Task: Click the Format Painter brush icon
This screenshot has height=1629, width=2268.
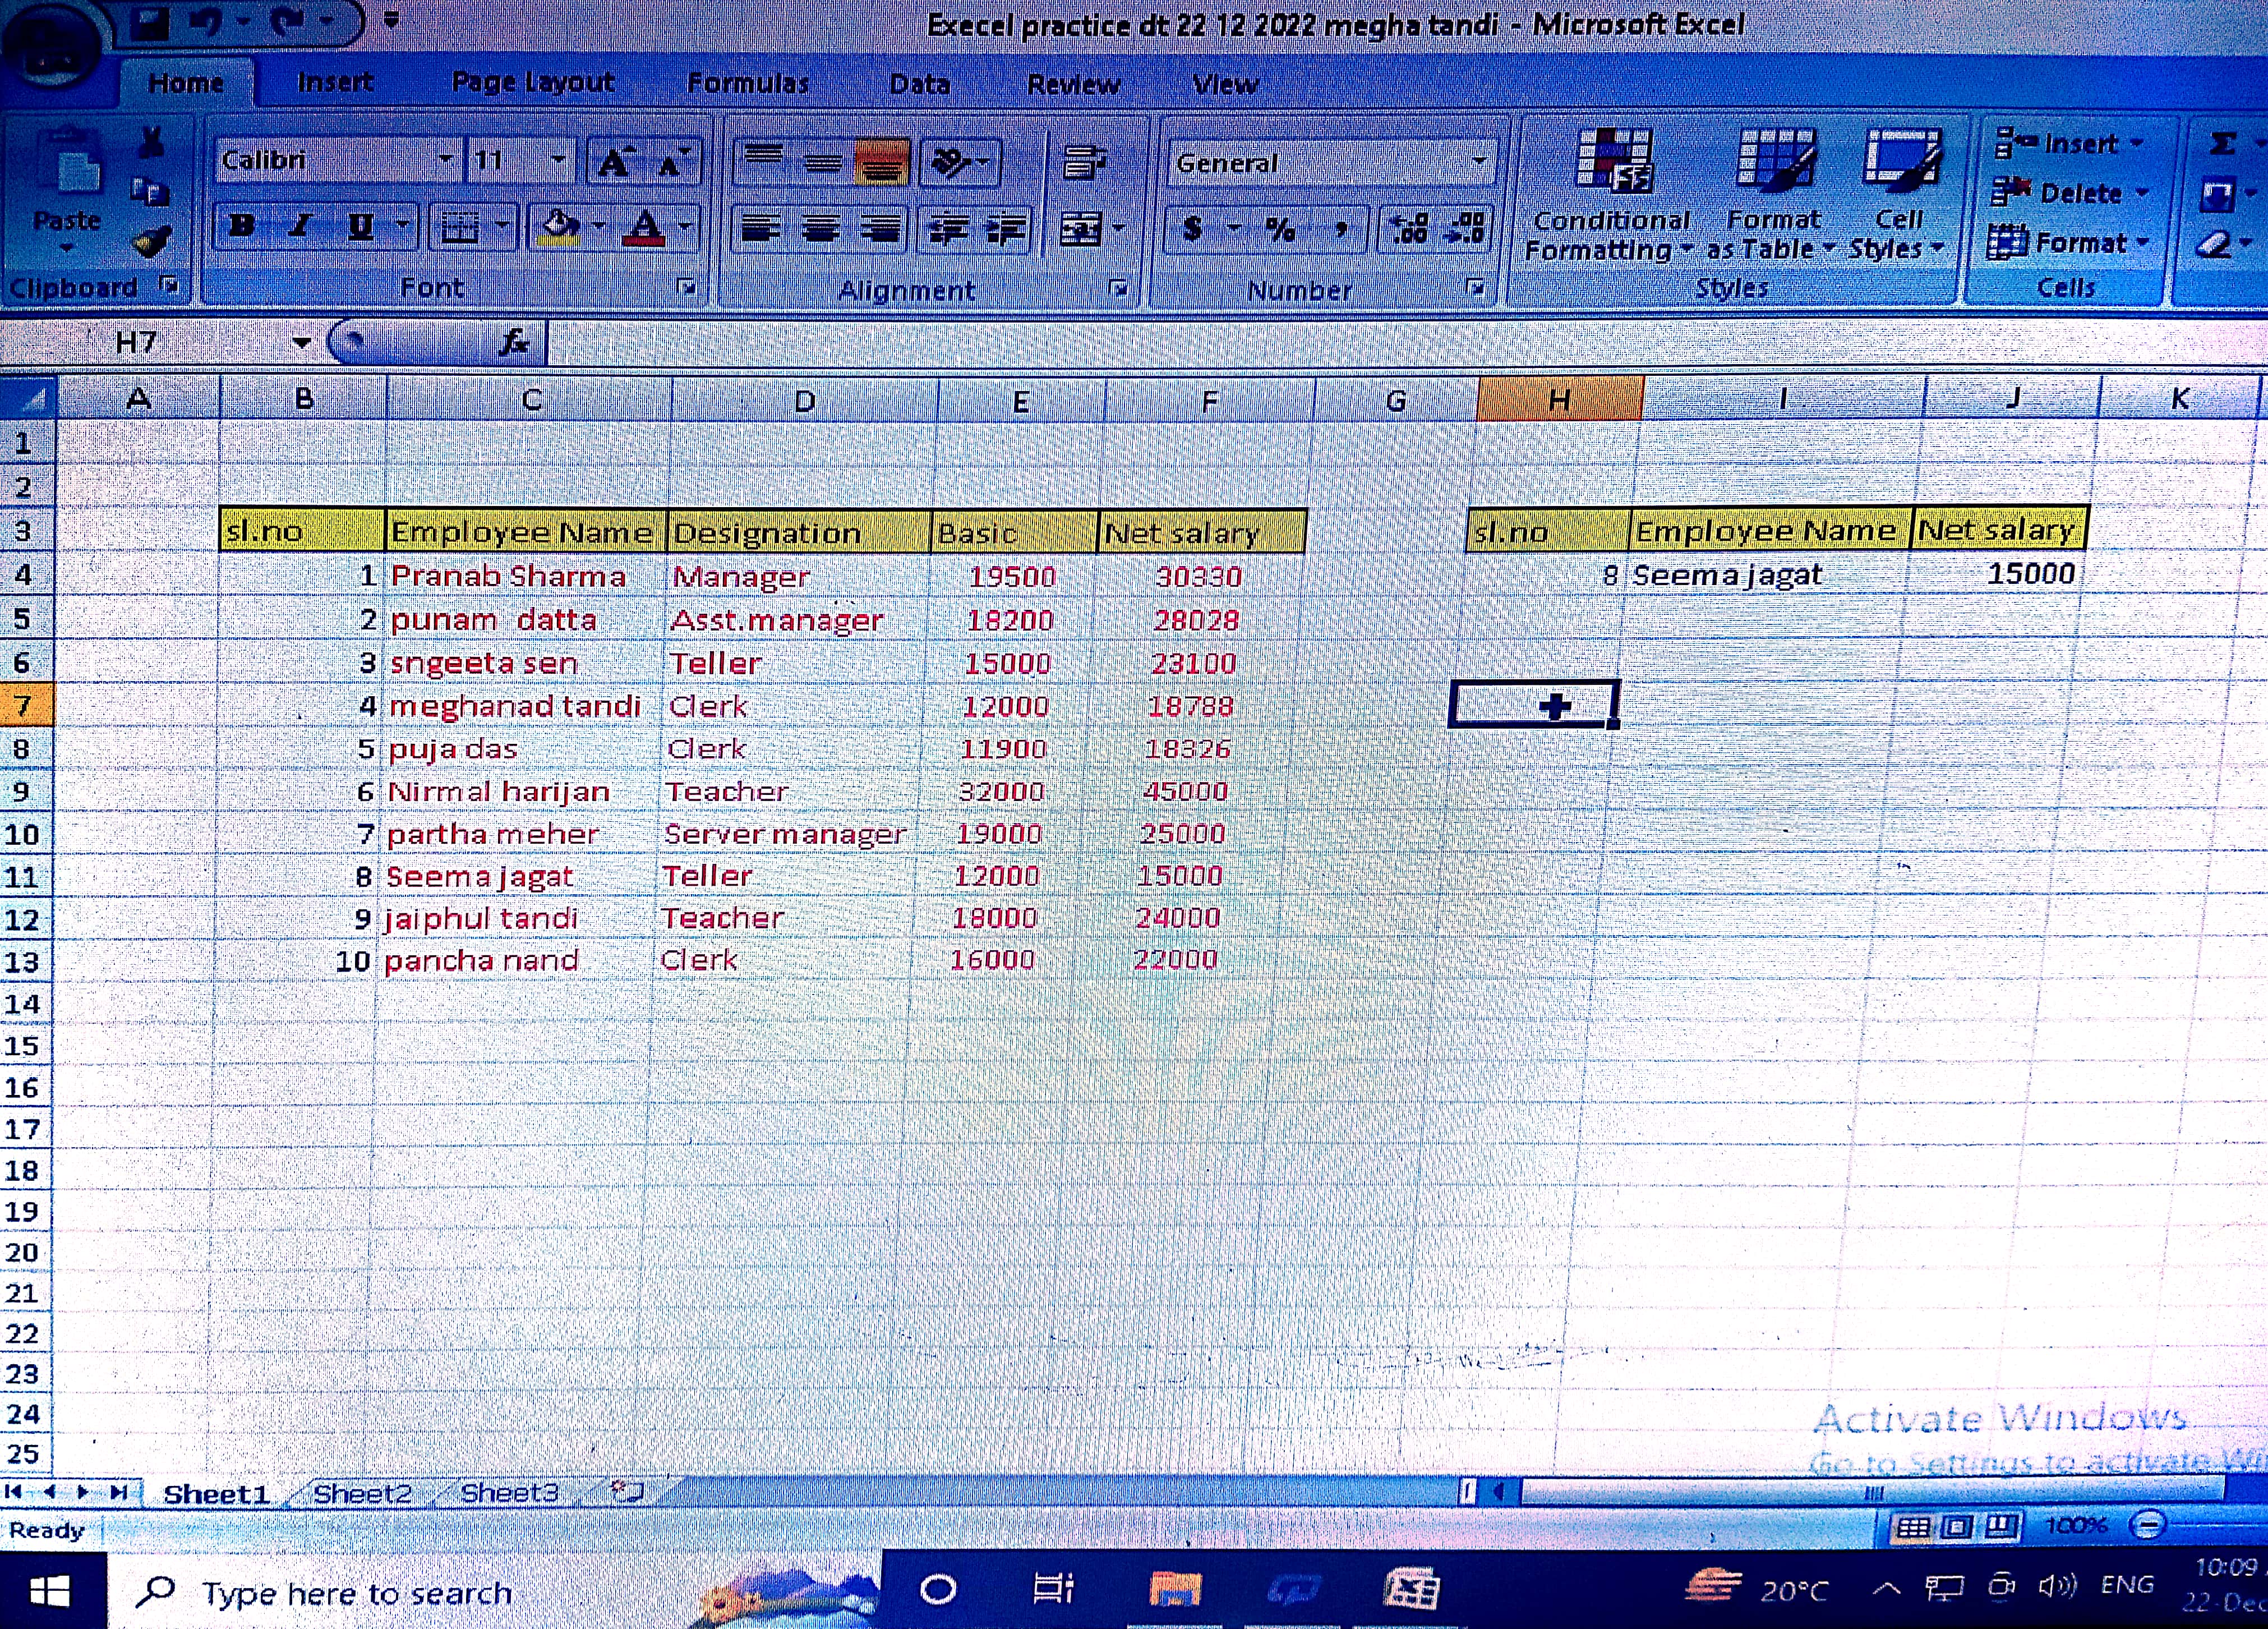Action: [150, 241]
